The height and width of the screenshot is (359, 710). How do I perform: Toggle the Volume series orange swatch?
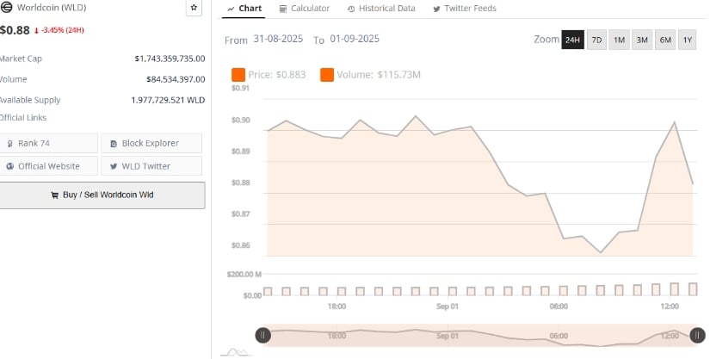pyautogui.click(x=327, y=75)
